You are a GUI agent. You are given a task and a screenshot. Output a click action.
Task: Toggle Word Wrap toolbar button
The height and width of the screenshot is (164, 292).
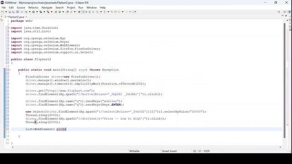(86, 12)
